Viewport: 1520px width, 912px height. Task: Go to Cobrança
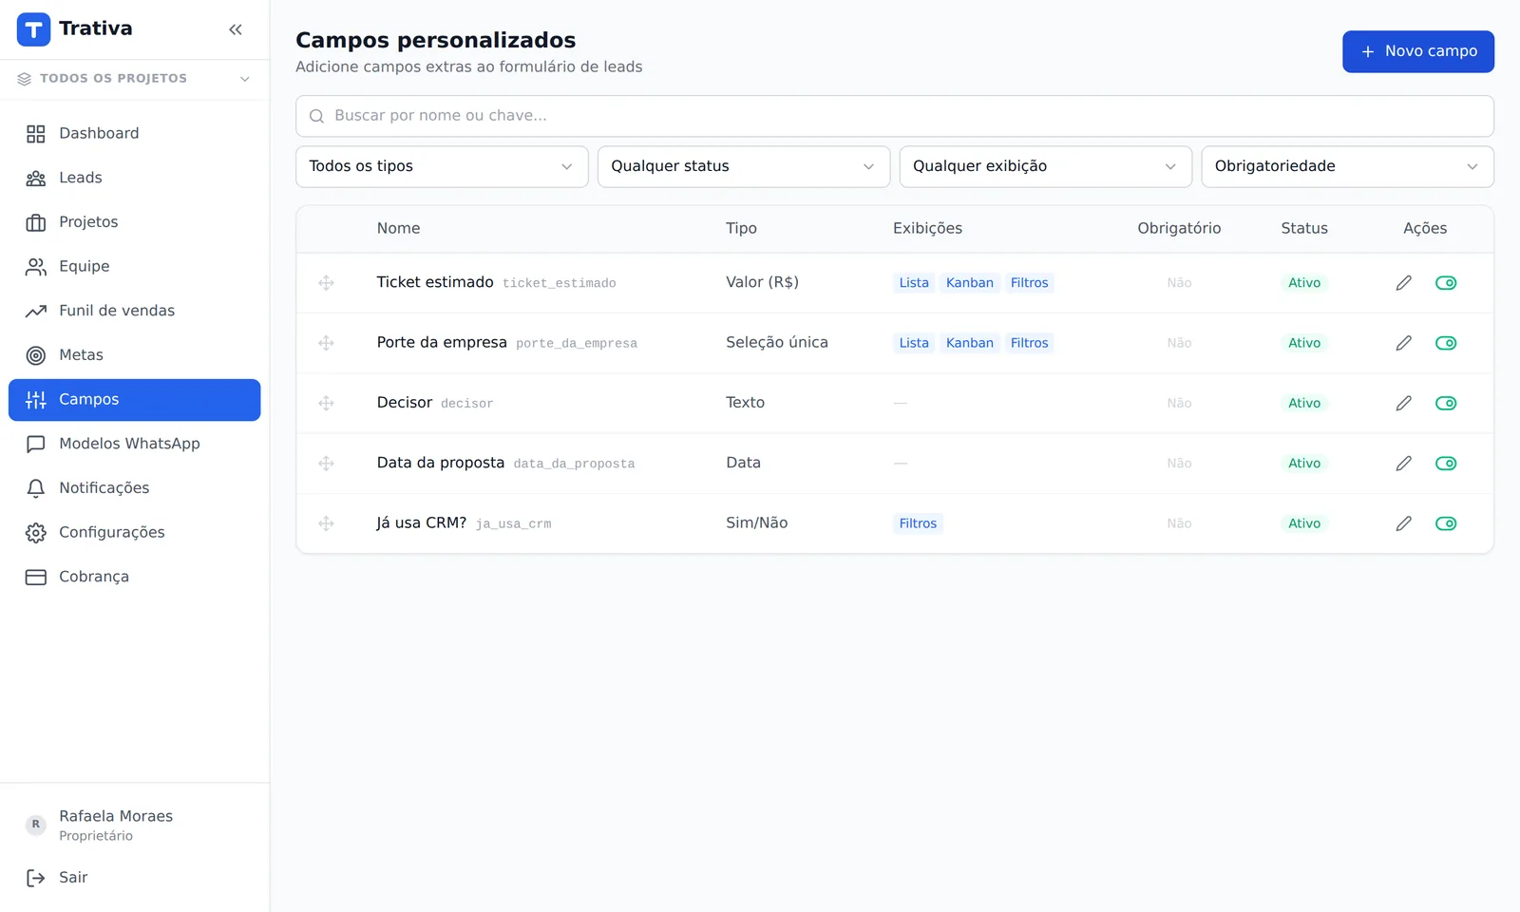pyautogui.click(x=134, y=577)
